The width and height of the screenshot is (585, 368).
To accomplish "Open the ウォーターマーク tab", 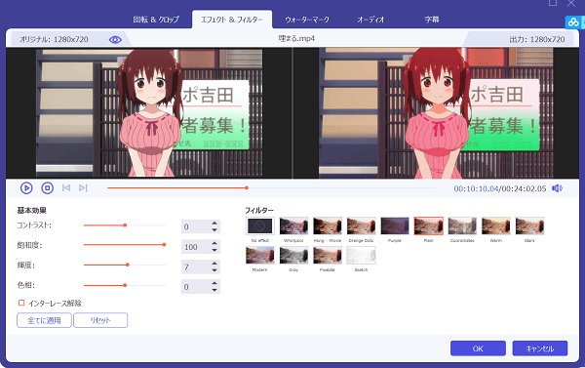I will tap(307, 20).
